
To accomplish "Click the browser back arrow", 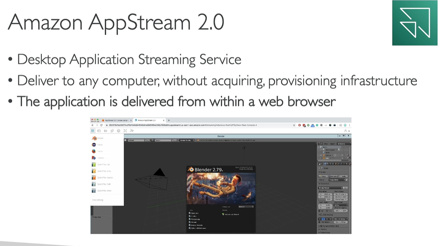I will click(x=93, y=125).
